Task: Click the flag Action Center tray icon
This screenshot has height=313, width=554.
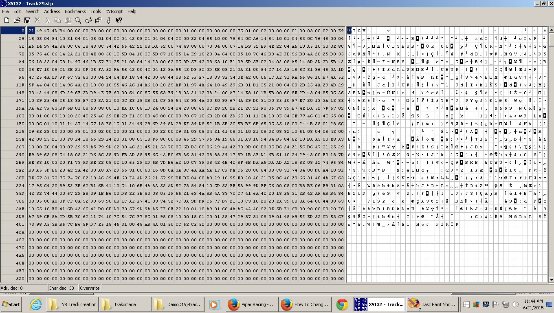Action: (496, 304)
